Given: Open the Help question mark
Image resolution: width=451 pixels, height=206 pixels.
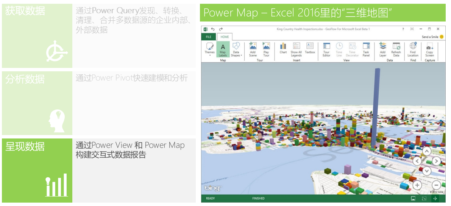Looking at the screenshot, I should [x=403, y=29].
